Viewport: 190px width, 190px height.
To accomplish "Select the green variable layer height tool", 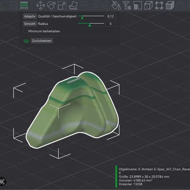I will coord(24,5).
